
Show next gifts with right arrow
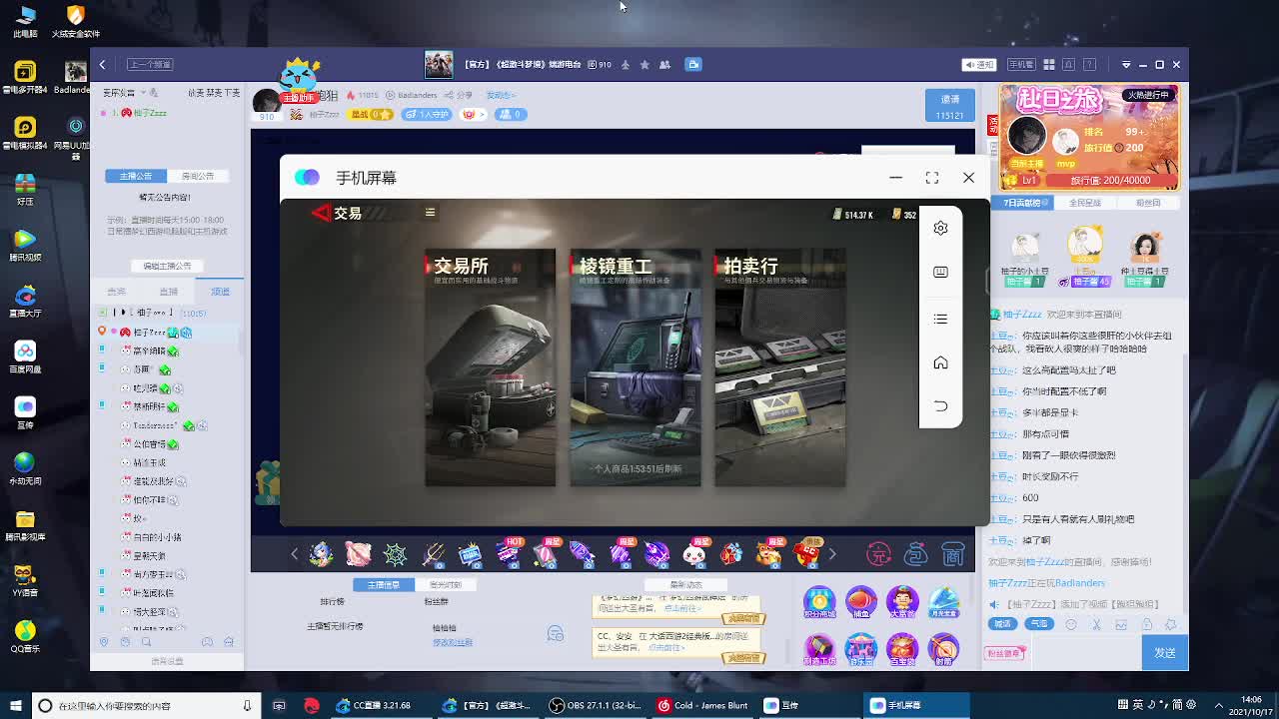click(x=831, y=554)
